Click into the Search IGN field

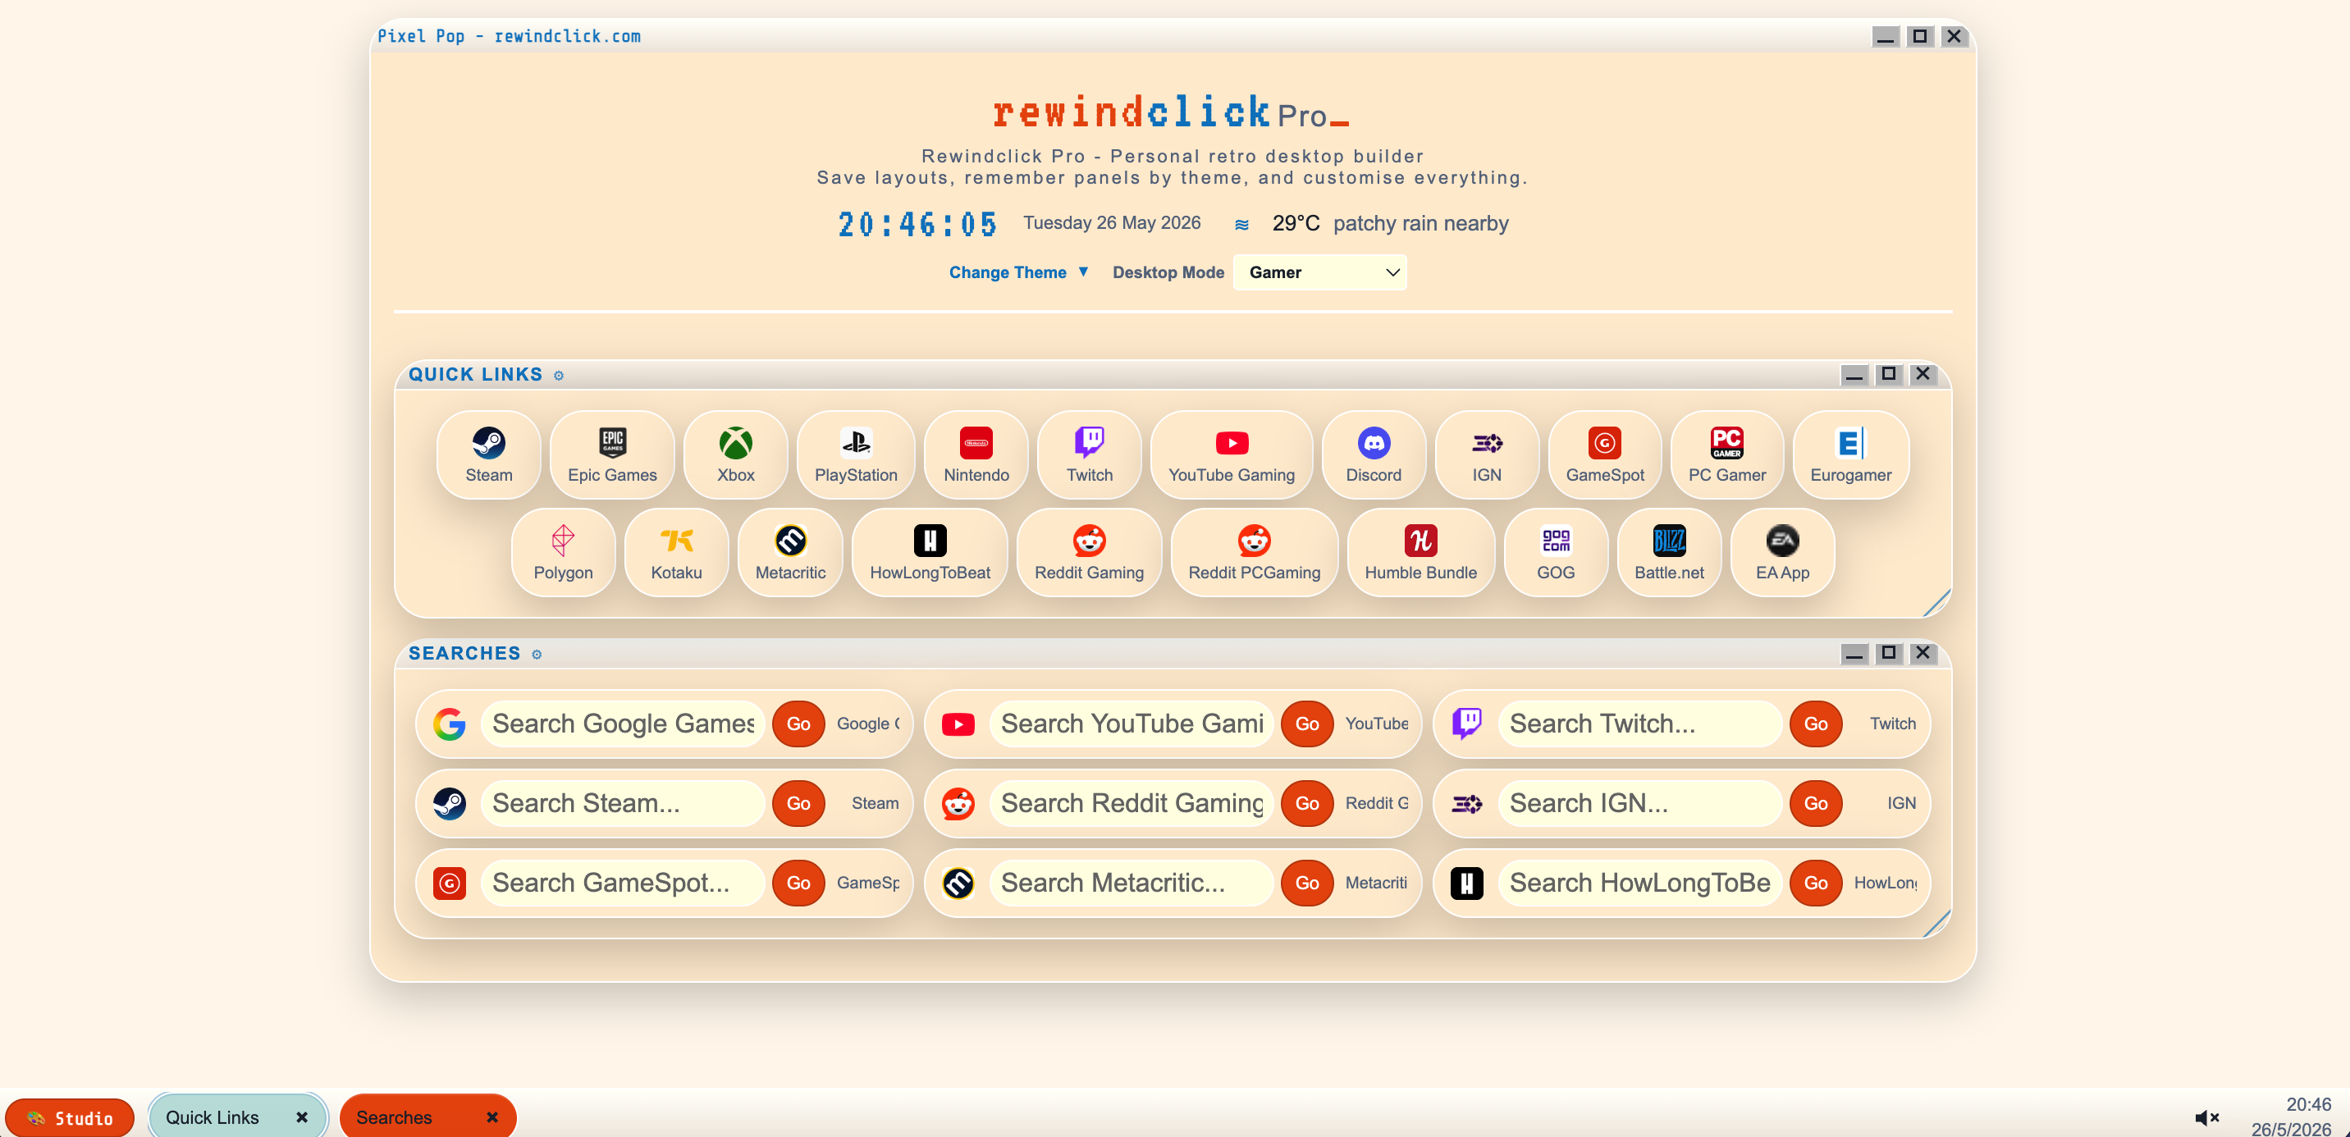pos(1639,803)
